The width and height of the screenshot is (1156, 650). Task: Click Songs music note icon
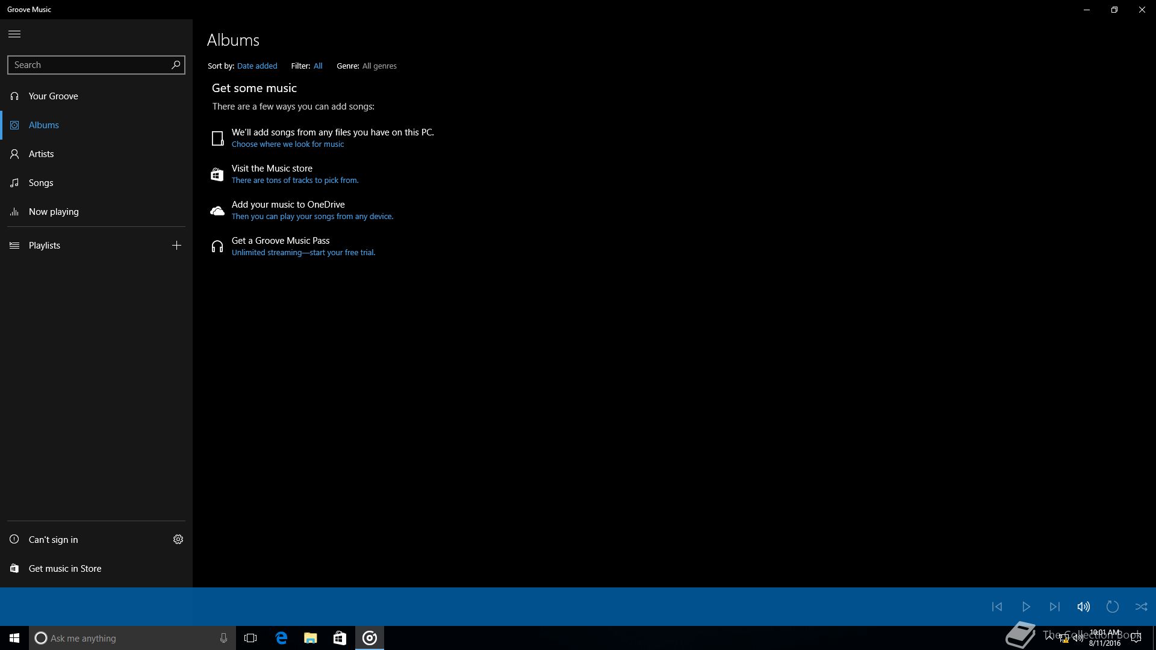14,183
